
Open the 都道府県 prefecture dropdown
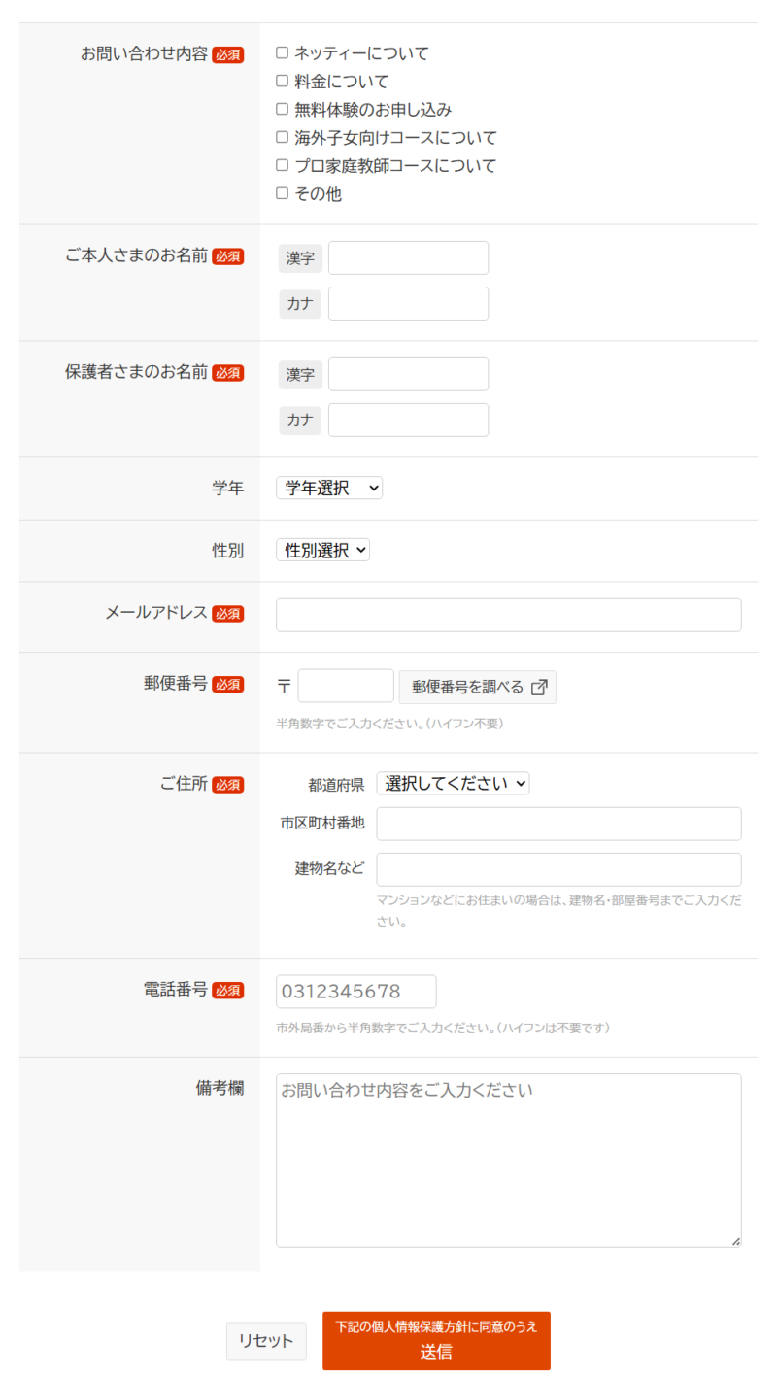coord(453,784)
